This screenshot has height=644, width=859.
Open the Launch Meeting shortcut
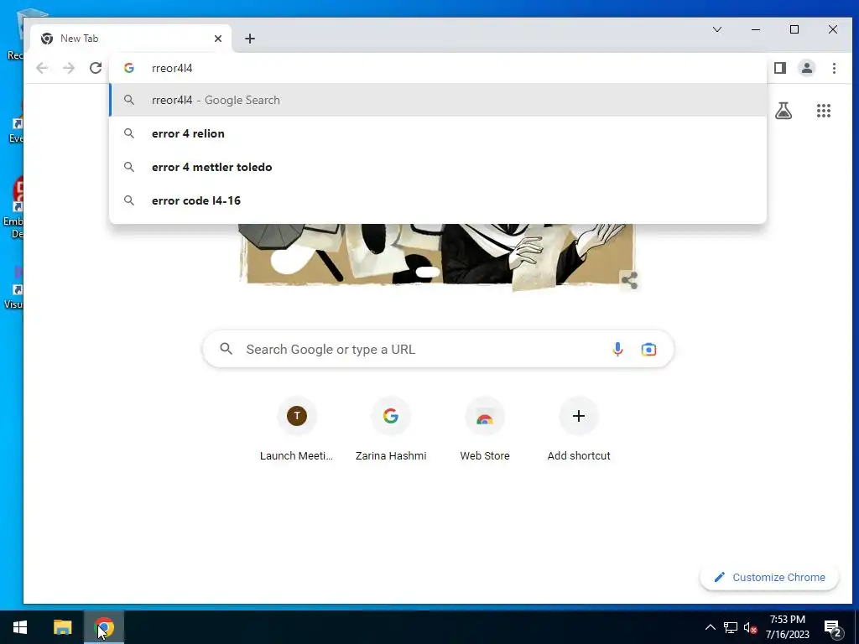(x=296, y=429)
